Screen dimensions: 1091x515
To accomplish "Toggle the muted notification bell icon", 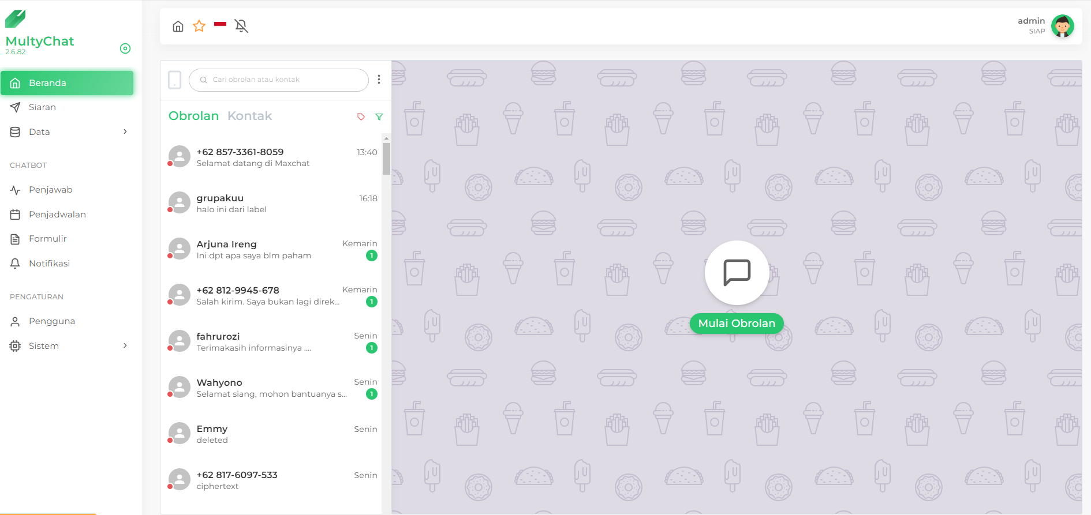I will 241,26.
